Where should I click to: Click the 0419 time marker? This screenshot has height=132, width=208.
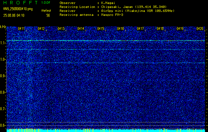[x=180, y=28]
